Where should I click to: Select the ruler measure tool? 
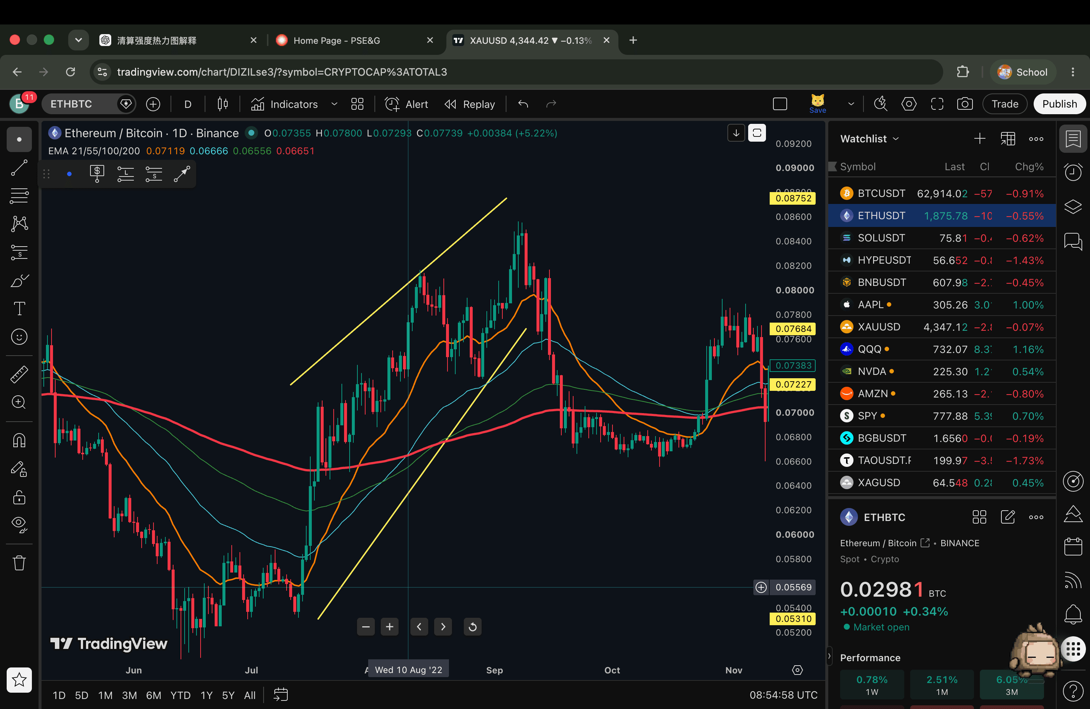click(19, 374)
